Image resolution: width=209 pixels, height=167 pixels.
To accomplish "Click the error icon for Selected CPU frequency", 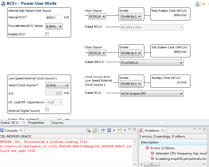I will pyautogui.click(x=152, y=153).
